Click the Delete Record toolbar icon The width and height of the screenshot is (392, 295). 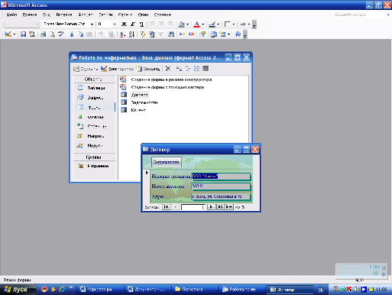(191, 34)
